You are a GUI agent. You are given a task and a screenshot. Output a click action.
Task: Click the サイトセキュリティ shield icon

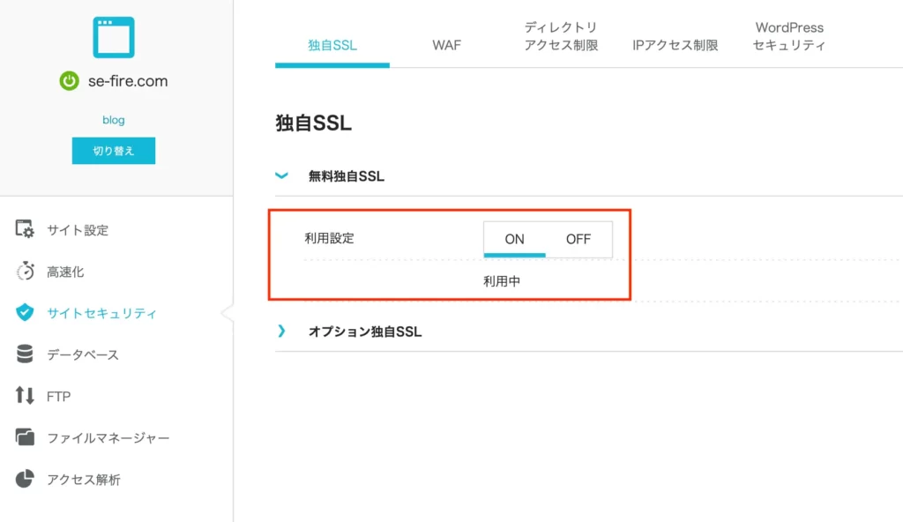click(25, 312)
